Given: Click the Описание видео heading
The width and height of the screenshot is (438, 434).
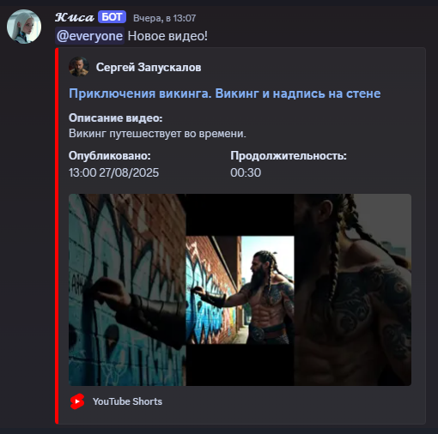Looking at the screenshot, I should click(x=116, y=118).
